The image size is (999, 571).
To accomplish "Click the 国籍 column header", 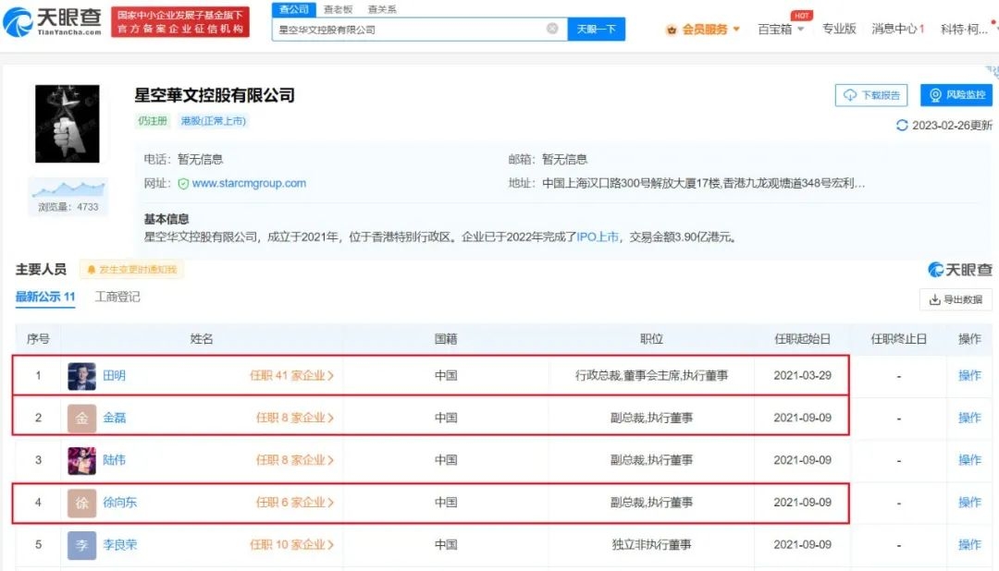I will coord(446,339).
